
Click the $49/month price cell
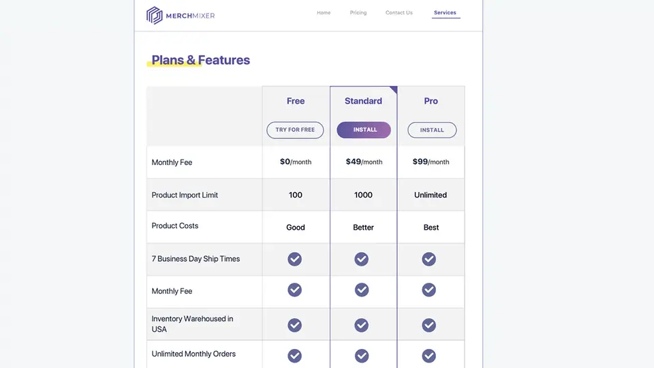364,162
